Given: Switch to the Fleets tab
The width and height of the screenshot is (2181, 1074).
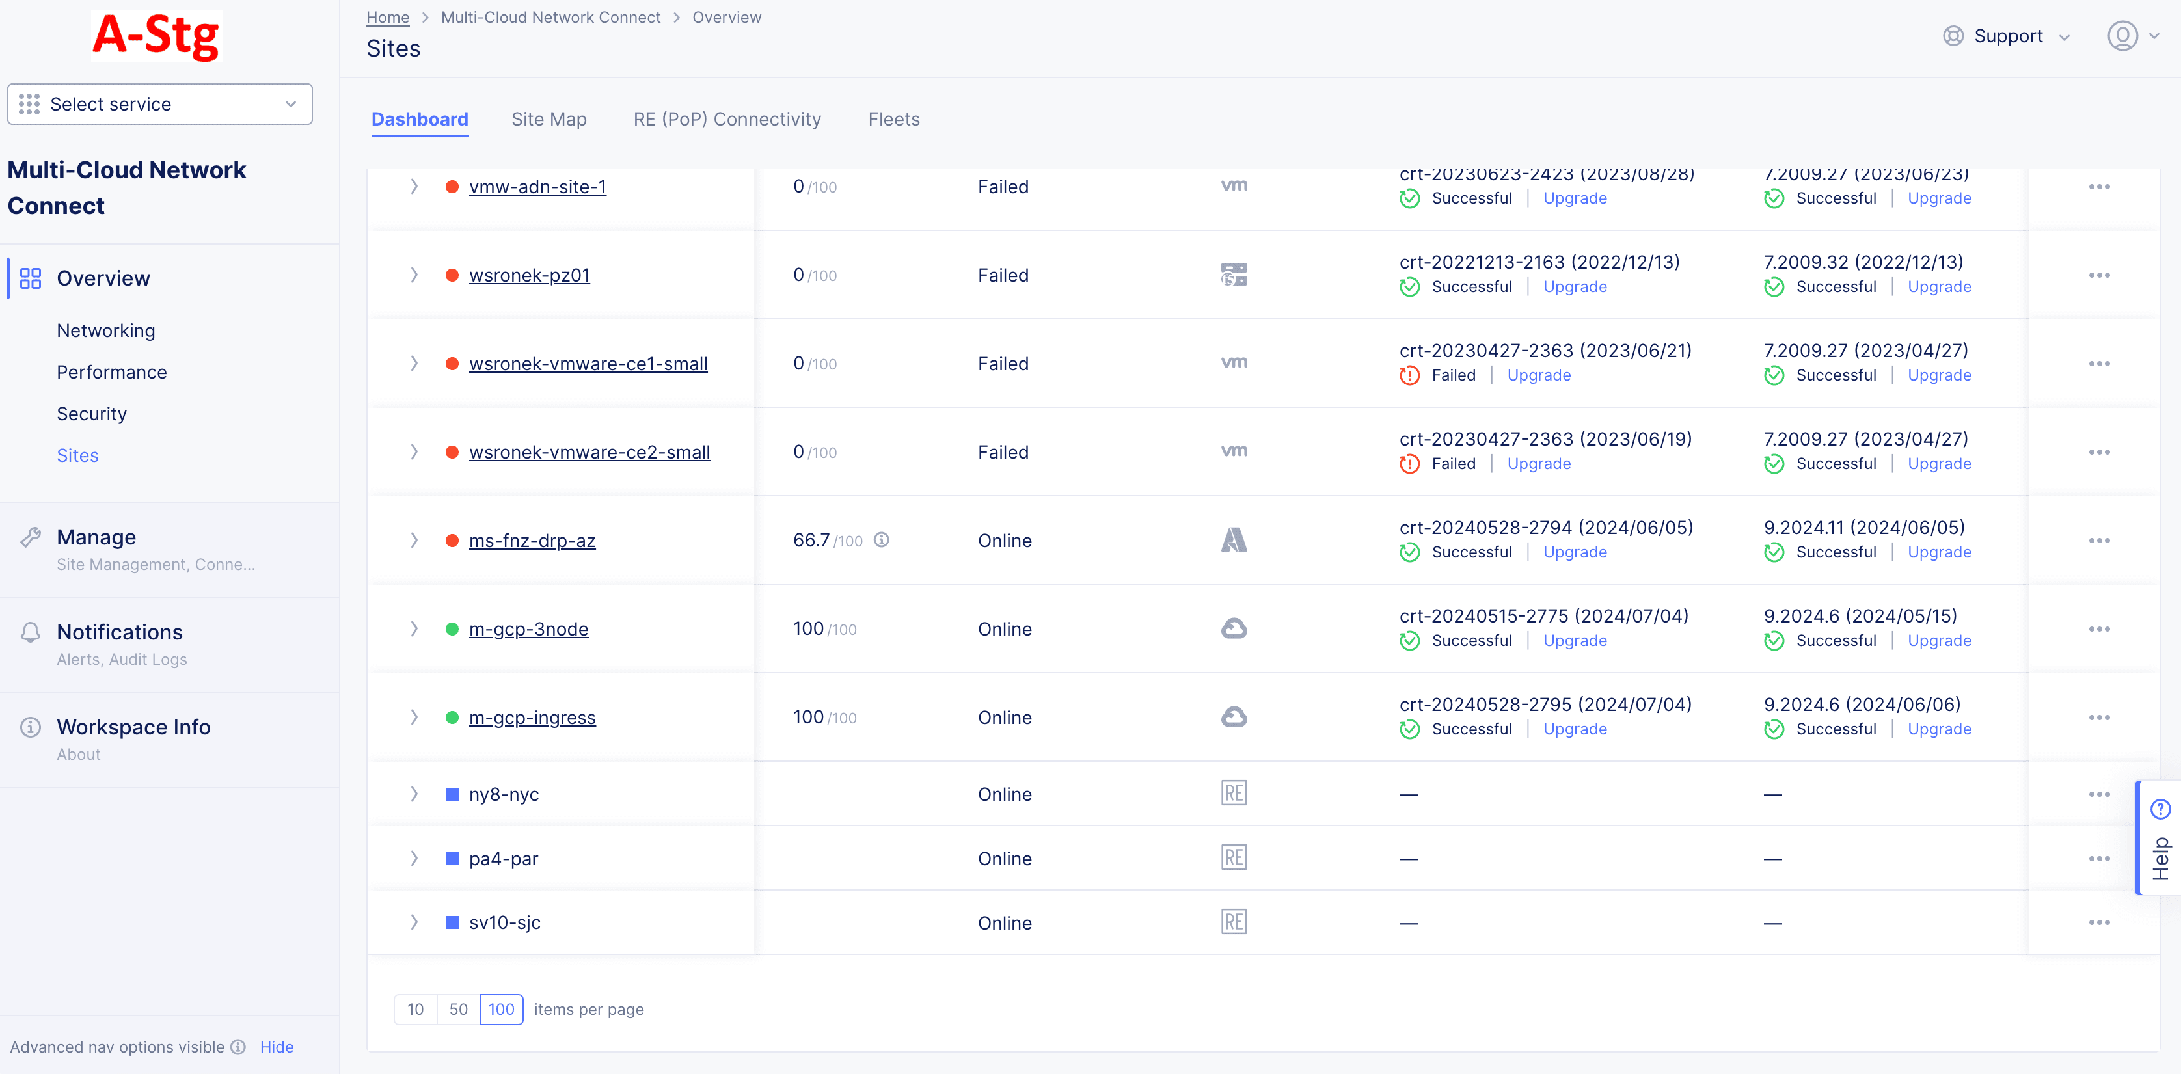Looking at the screenshot, I should pos(893,119).
